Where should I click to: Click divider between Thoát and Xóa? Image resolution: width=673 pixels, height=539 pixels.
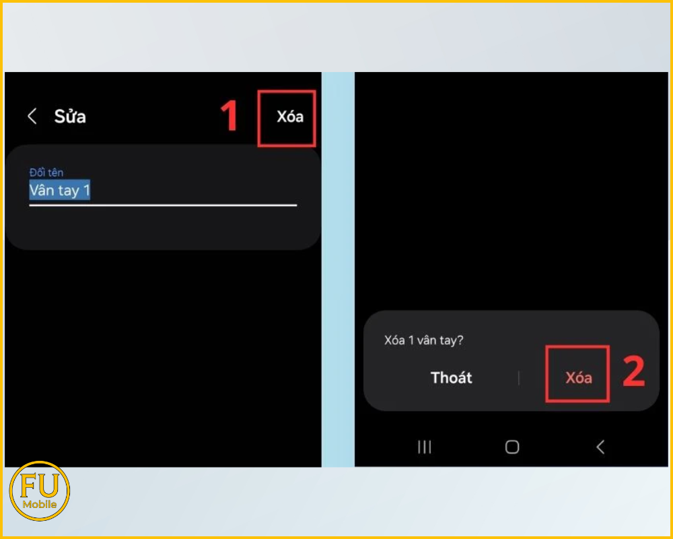pos(519,379)
